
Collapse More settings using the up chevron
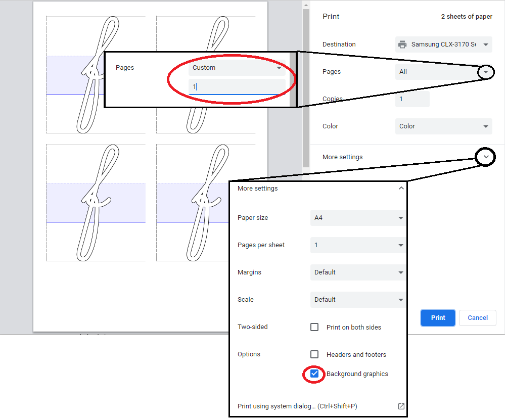coord(401,189)
